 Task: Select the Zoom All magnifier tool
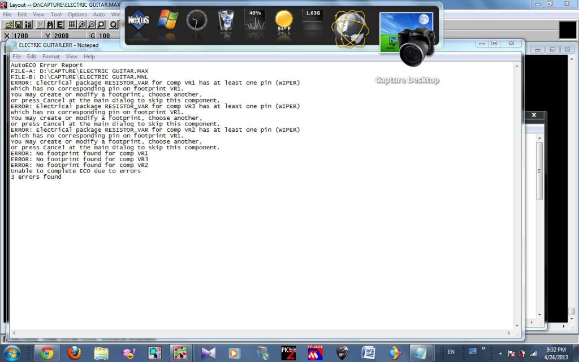click(101, 25)
